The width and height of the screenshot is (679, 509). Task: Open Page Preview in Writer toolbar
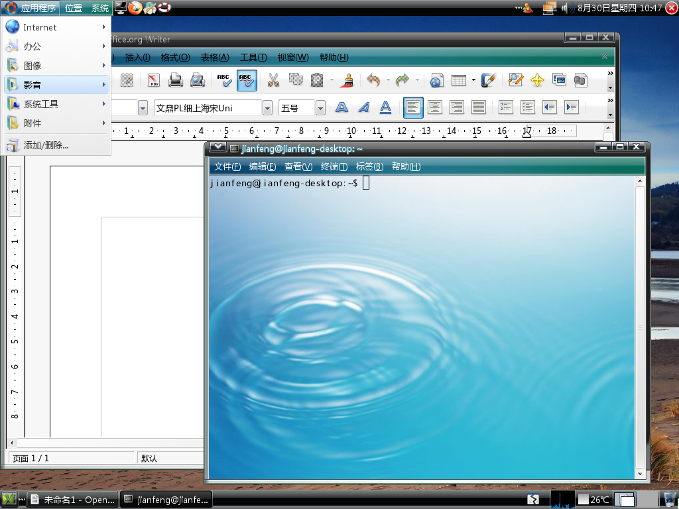198,80
